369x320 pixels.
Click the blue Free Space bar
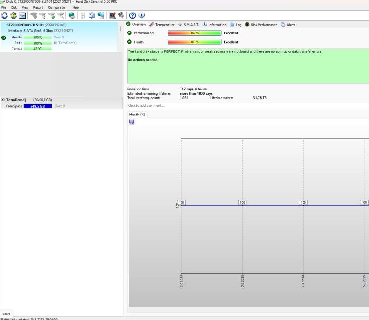tap(38, 106)
